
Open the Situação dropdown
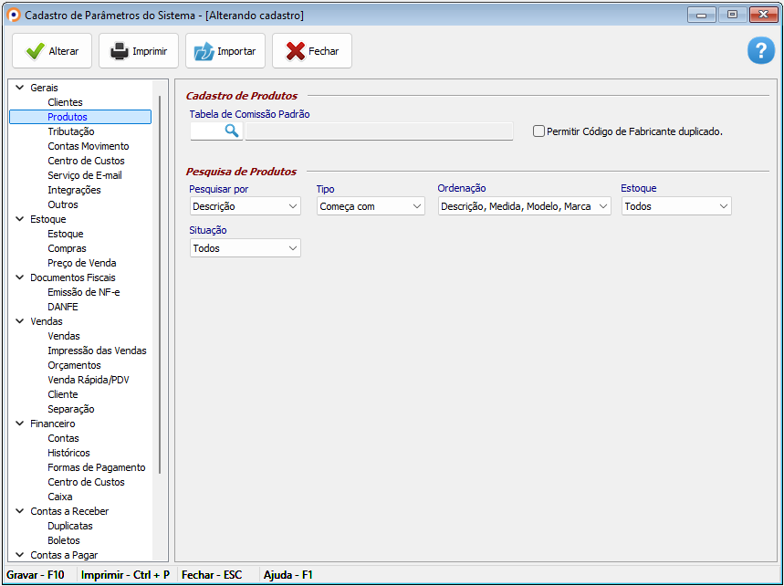245,248
